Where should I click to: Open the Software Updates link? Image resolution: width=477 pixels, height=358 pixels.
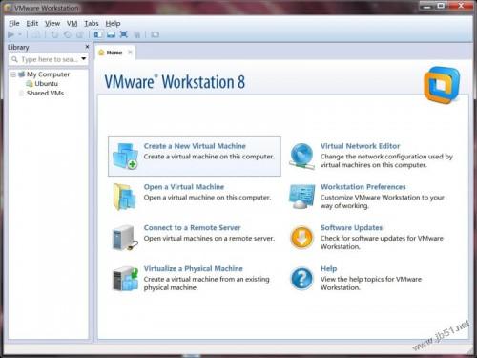[351, 228]
